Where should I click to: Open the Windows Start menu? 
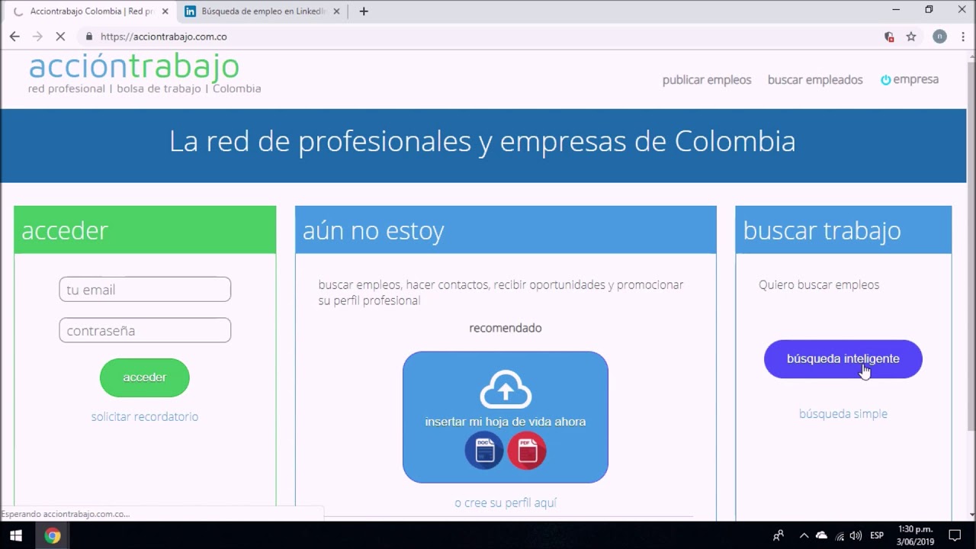click(x=15, y=535)
